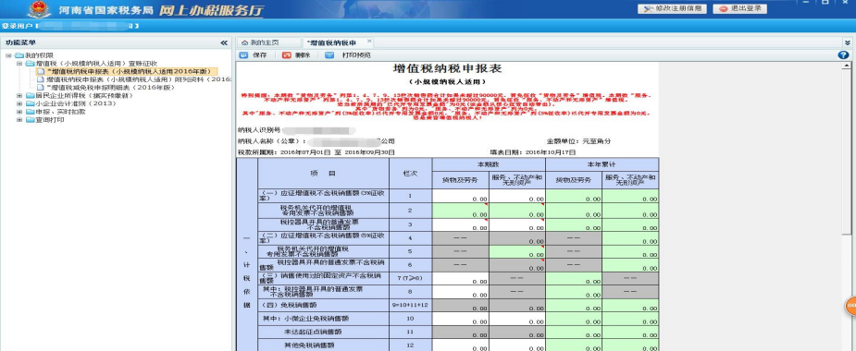Screen dimensions: 856x351
Task: Click the 未达起征点销售额 row label
Action: [312, 332]
